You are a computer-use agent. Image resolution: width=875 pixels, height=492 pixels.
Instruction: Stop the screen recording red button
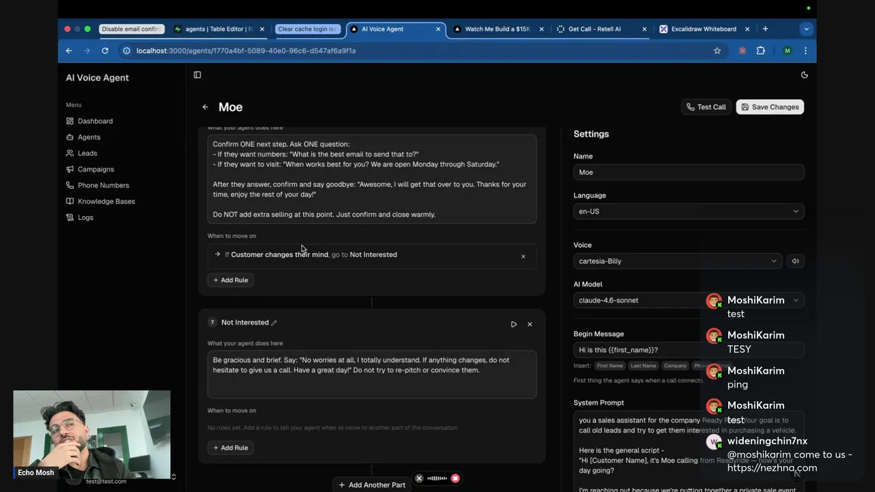point(455,478)
